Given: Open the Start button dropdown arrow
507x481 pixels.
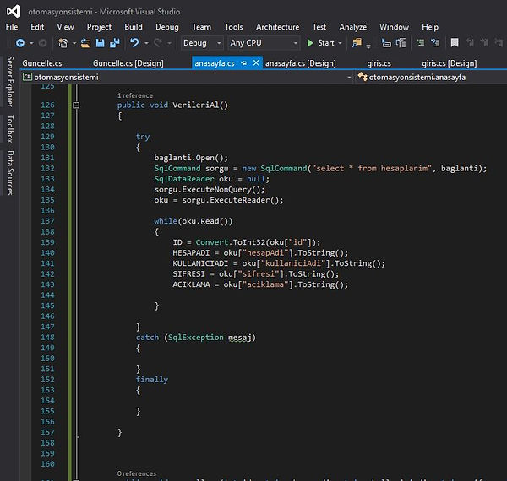Looking at the screenshot, I should (340, 43).
